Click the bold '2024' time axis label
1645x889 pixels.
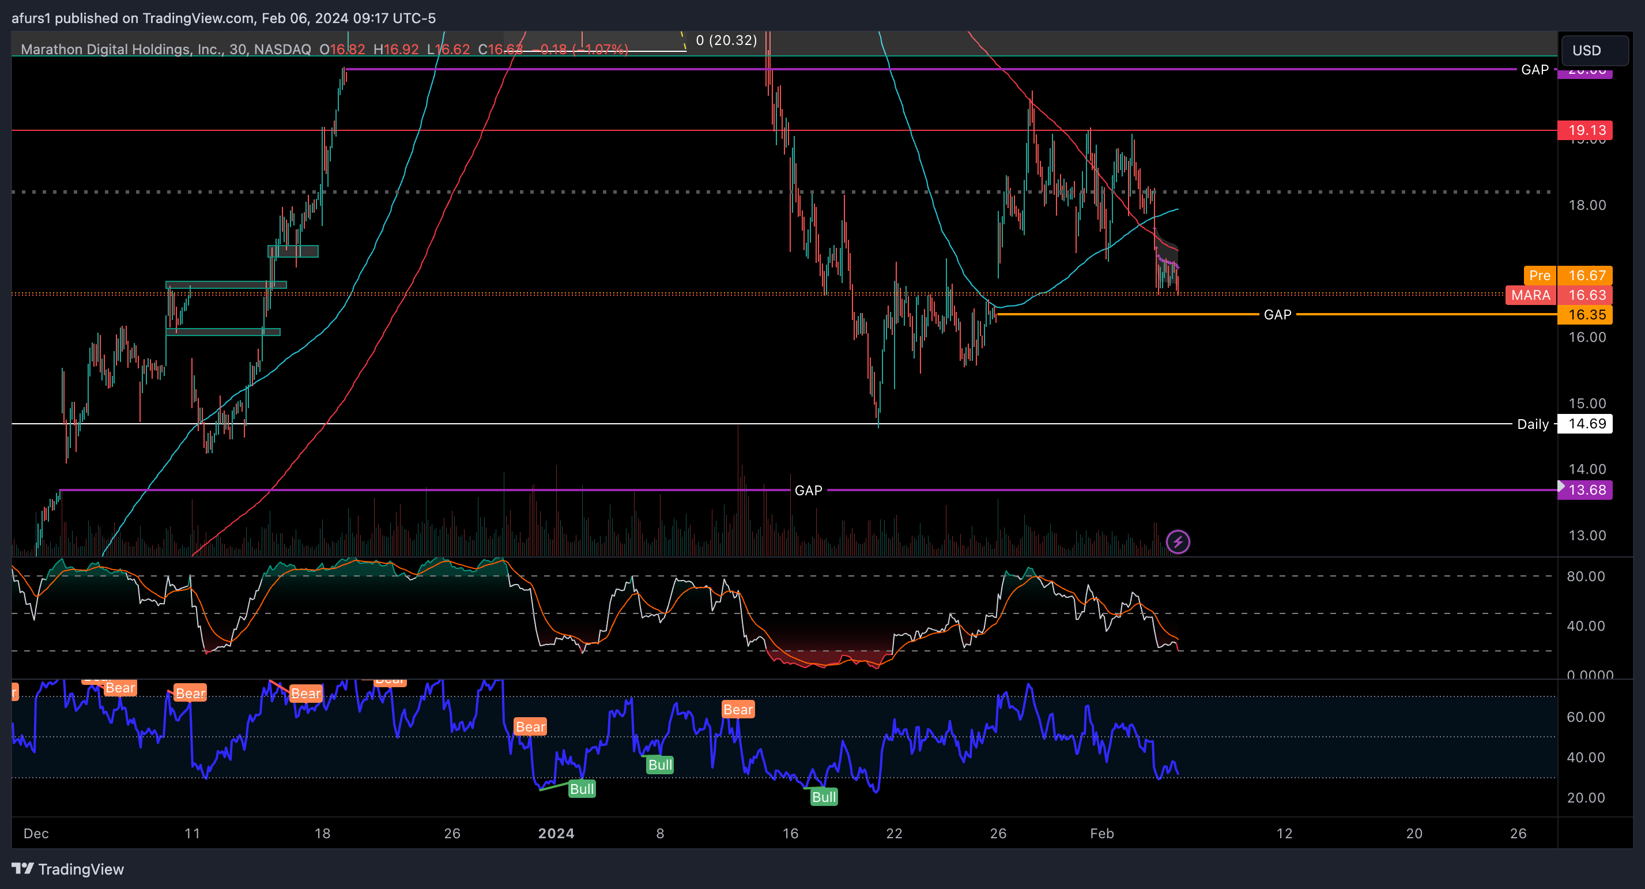(x=556, y=834)
